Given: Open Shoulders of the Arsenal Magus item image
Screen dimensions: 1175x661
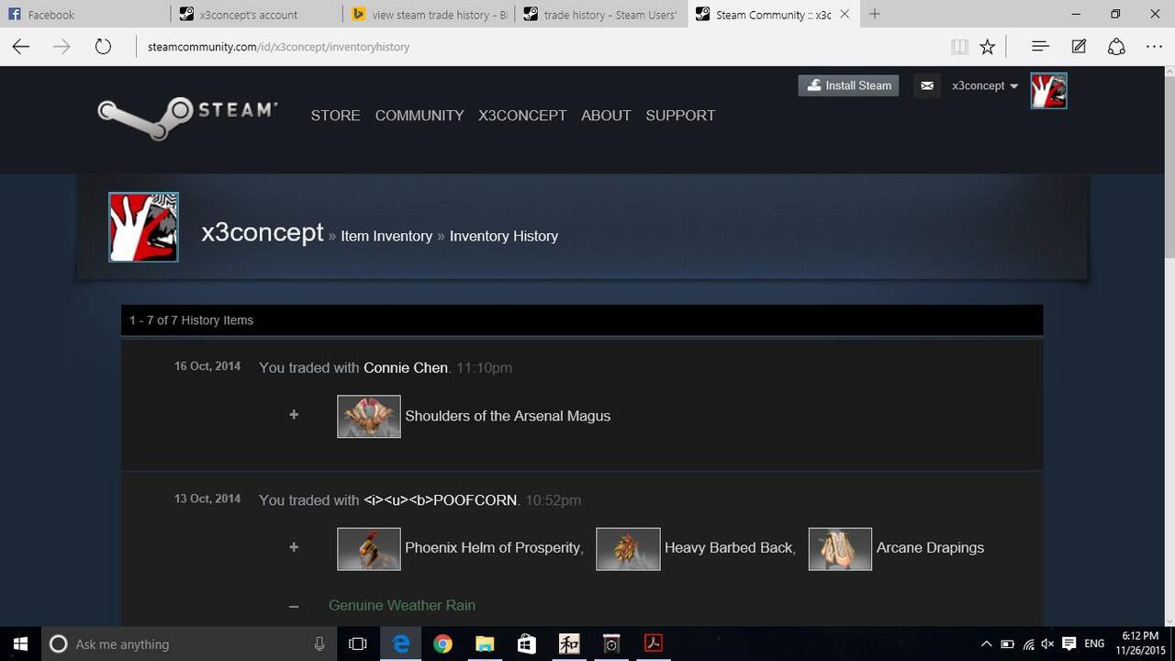Looking at the screenshot, I should 369,416.
